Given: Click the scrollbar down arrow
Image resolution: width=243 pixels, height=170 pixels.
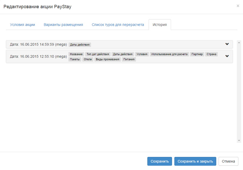Looking at the screenshot, I should [239, 141].
